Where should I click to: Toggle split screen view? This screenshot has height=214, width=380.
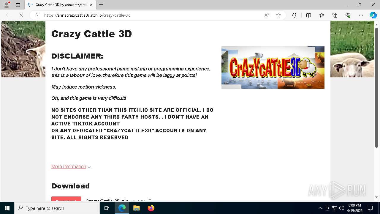point(308,15)
